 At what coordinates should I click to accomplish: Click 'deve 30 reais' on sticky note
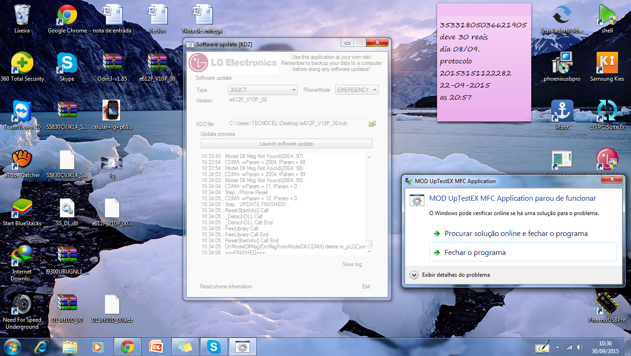pos(464,37)
